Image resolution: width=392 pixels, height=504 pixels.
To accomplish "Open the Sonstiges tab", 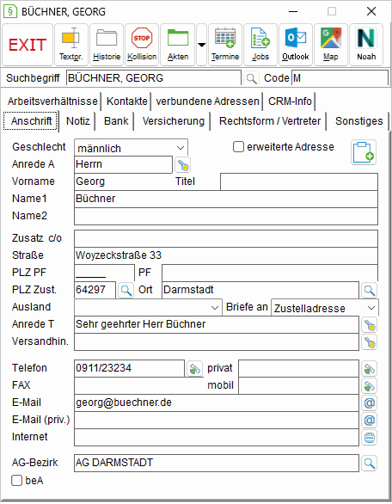I will tap(359, 121).
